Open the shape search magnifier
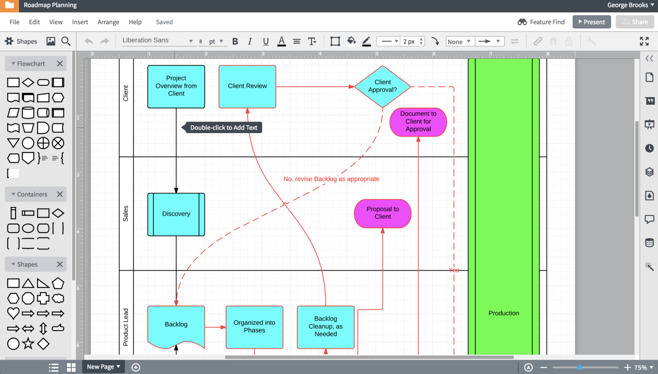This screenshot has width=658, height=374. coord(66,41)
